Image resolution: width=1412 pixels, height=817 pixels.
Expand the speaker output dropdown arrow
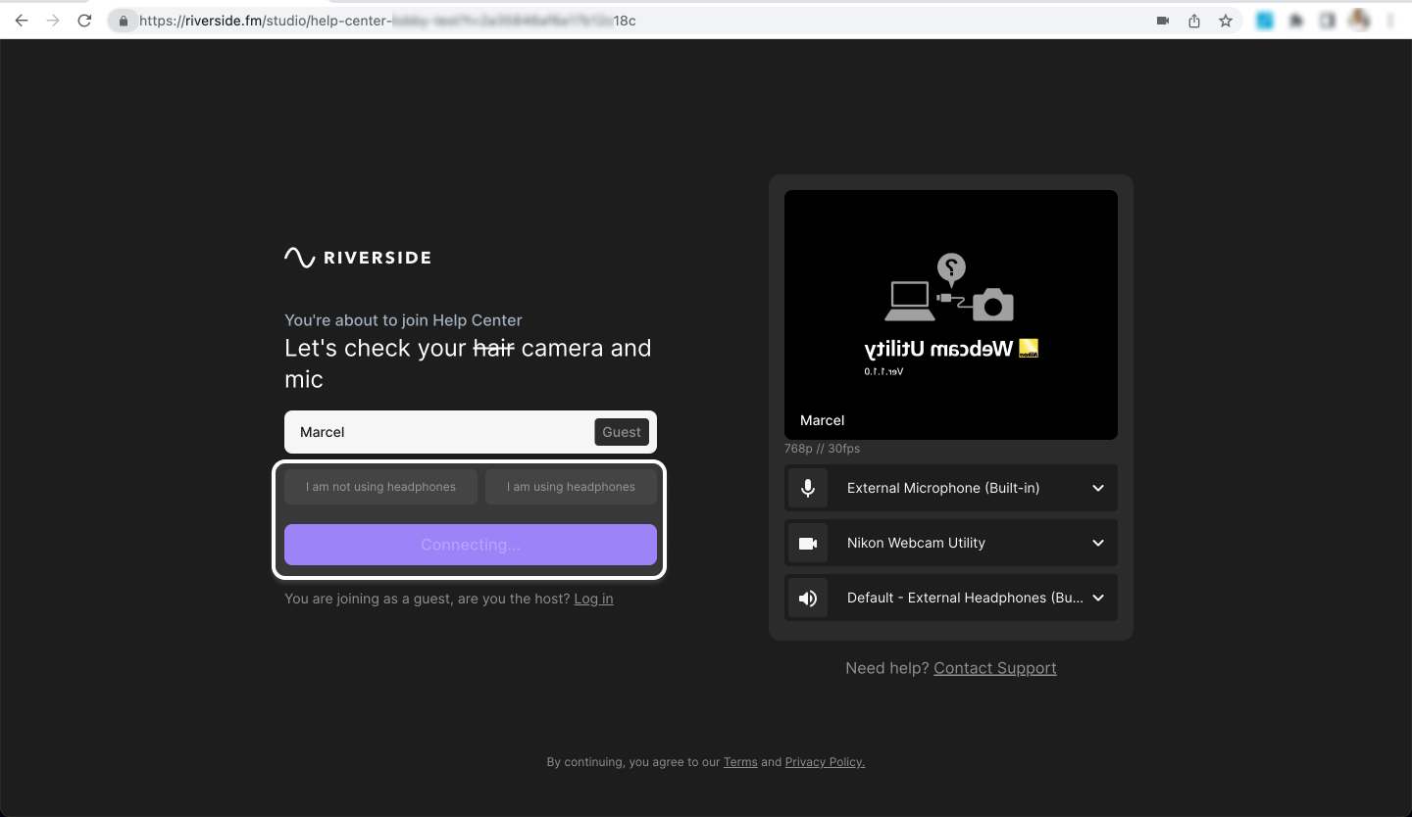(1098, 598)
